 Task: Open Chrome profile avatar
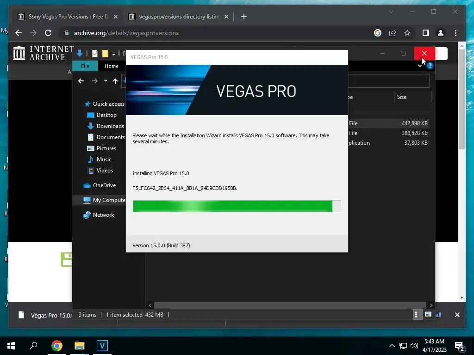441,33
